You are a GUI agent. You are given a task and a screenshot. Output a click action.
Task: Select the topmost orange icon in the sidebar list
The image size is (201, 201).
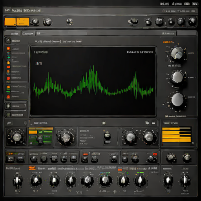9,48
